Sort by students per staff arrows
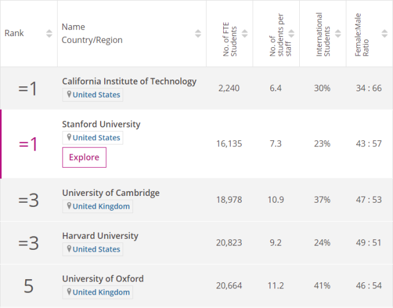The image size is (393, 308). [x=291, y=34]
